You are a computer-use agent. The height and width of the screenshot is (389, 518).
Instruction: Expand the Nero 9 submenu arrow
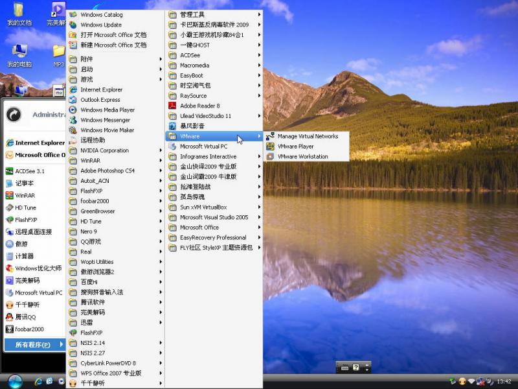point(161,231)
